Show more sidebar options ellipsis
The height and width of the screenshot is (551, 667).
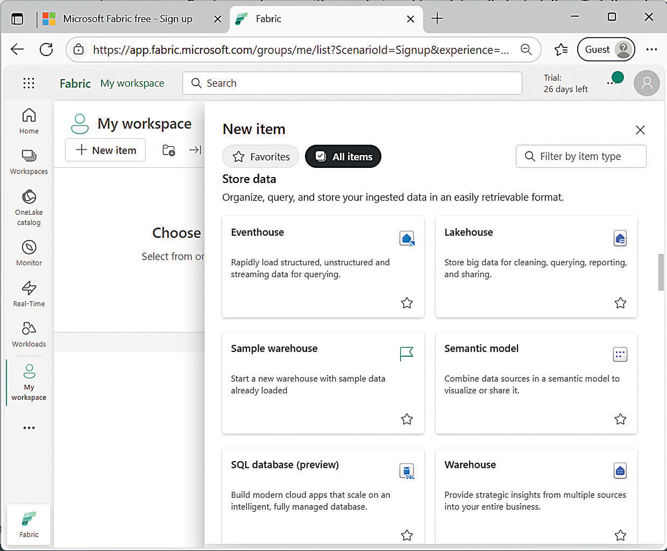coord(29,428)
